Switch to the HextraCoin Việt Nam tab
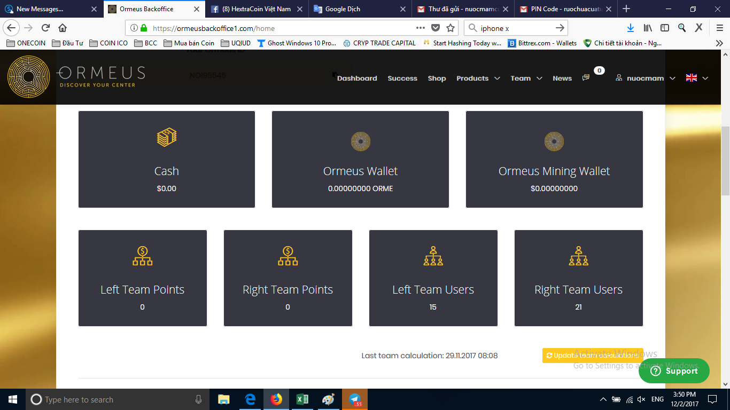Image resolution: width=730 pixels, height=410 pixels. click(x=258, y=9)
